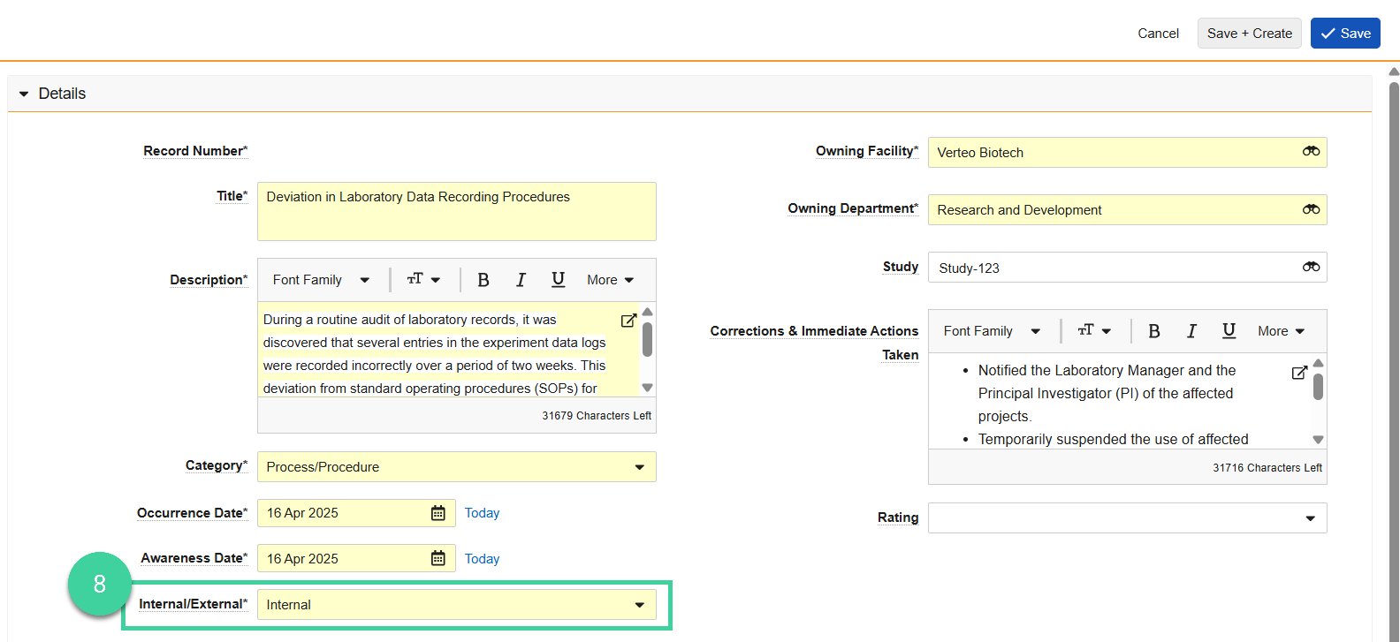
Task: Expand Description editor in pop-out window
Action: [628, 321]
